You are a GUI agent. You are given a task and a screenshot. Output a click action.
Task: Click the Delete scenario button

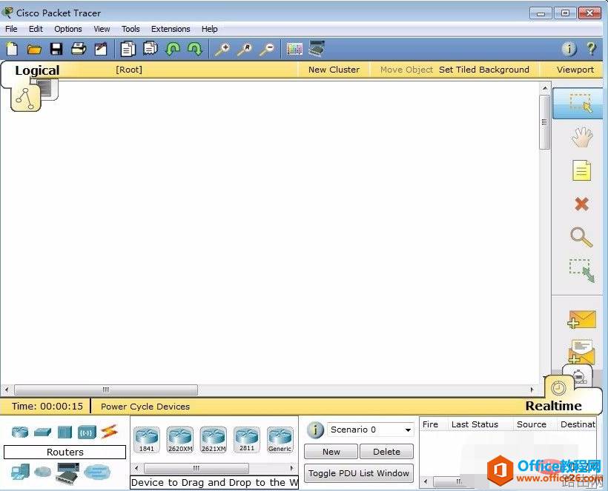[386, 452]
